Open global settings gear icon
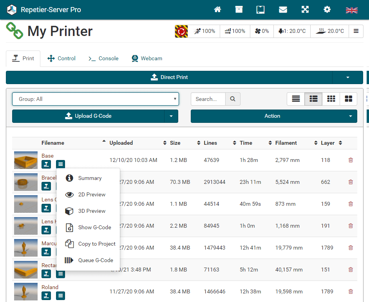Viewport: 369px width, 302px height. 327,10
